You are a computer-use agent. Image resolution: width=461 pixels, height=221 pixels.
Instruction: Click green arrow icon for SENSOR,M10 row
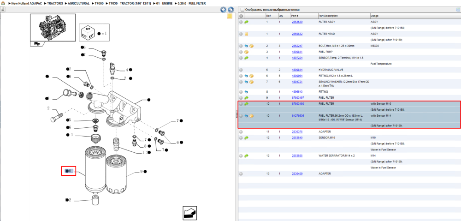coord(246,137)
